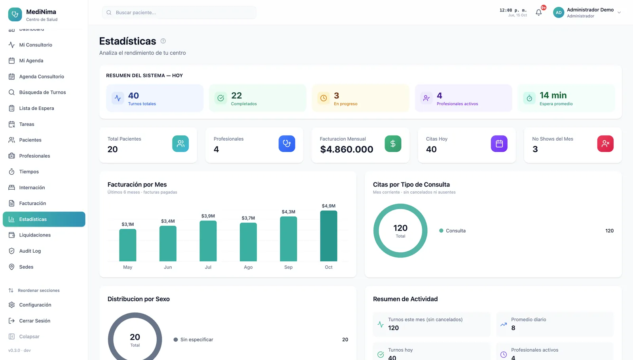The image size is (633, 360).
Task: Click the help icon beside Estadísticas
Action: 163,41
